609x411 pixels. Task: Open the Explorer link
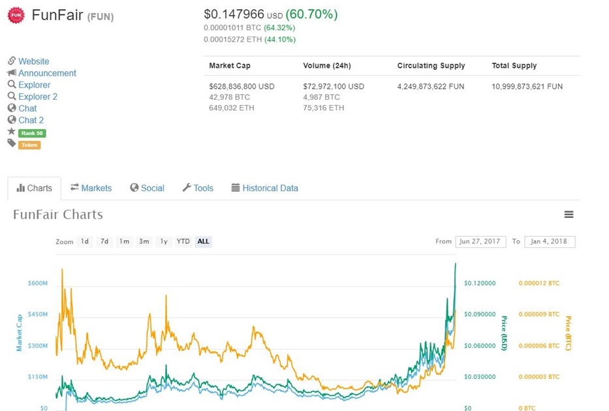click(x=35, y=85)
